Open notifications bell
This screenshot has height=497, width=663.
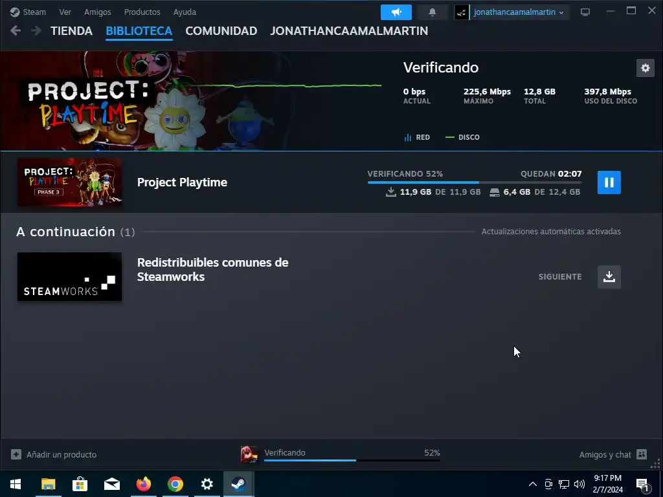coord(432,12)
